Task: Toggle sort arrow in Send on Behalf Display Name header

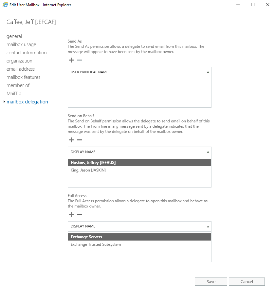Action: pyautogui.click(x=208, y=152)
